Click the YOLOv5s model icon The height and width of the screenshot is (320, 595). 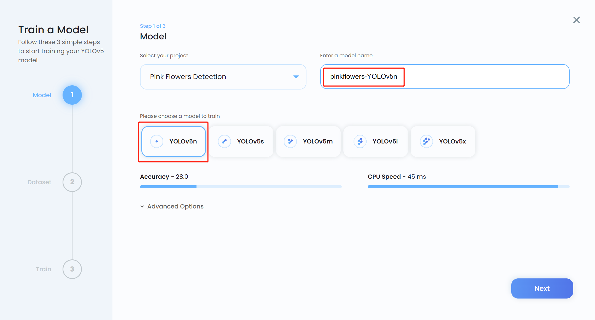tap(224, 142)
